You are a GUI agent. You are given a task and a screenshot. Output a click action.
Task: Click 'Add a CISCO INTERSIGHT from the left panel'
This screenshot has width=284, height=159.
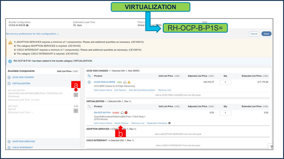click(178, 145)
